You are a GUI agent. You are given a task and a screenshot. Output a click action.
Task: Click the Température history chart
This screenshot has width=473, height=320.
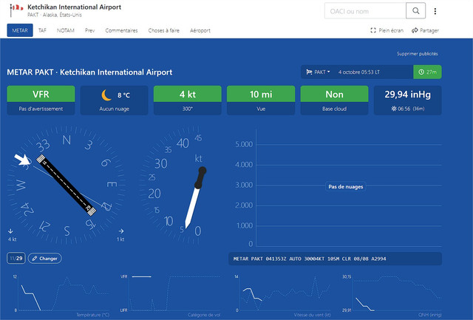(x=61, y=296)
